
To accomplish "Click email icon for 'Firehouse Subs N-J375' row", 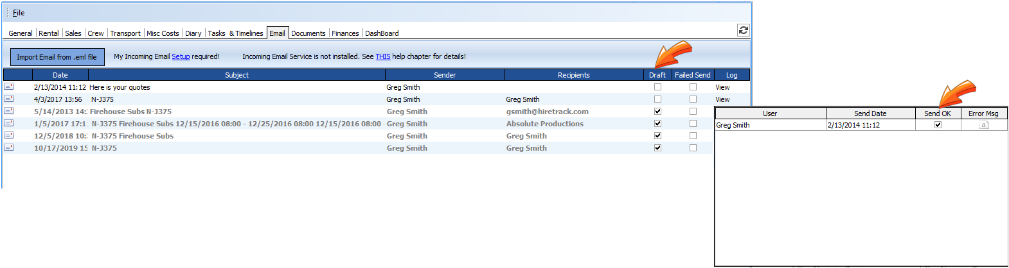I will pos(9,111).
